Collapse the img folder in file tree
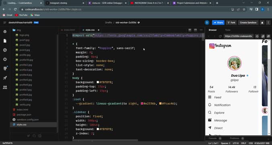Screen dimensions: 272x145 pos(16,30)
